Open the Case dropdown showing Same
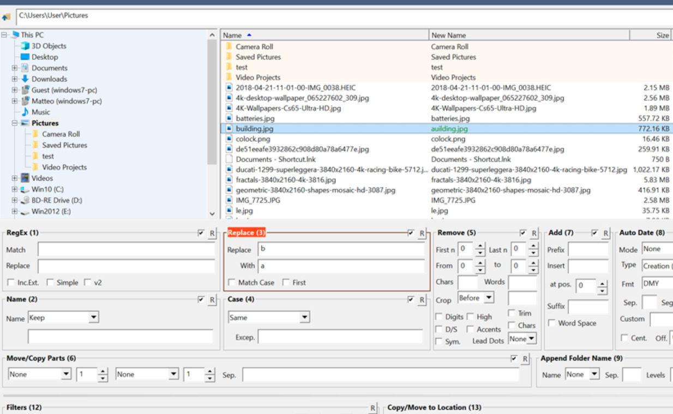This screenshot has height=414, width=673. [x=304, y=317]
